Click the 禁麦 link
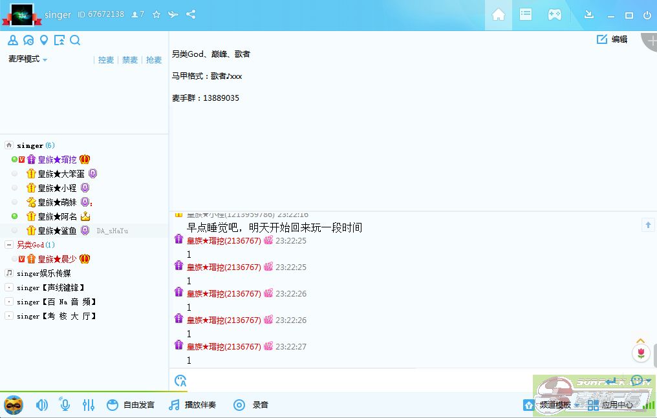The height and width of the screenshot is (418, 657). (130, 60)
